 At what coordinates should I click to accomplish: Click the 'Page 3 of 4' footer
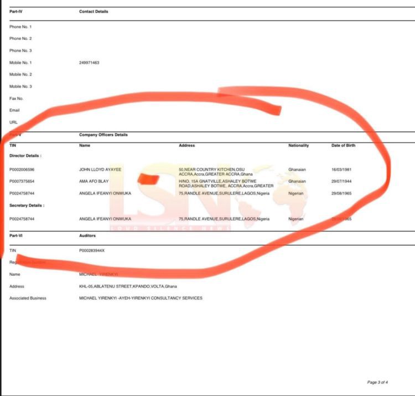click(377, 382)
